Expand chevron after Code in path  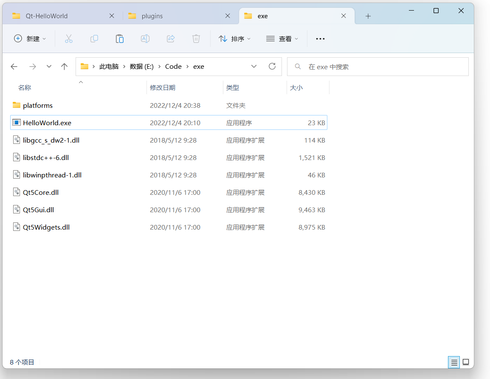pos(188,67)
